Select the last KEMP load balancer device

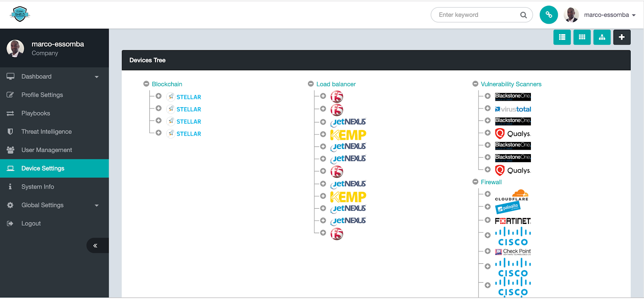coord(348,197)
